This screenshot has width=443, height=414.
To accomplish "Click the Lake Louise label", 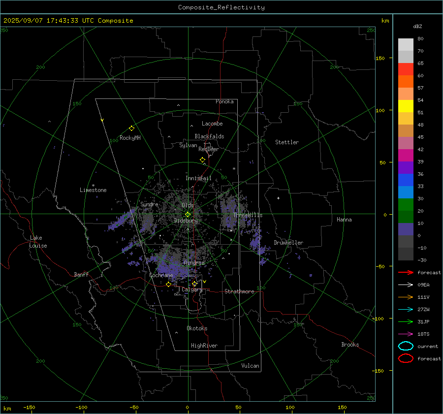I will [x=38, y=242].
